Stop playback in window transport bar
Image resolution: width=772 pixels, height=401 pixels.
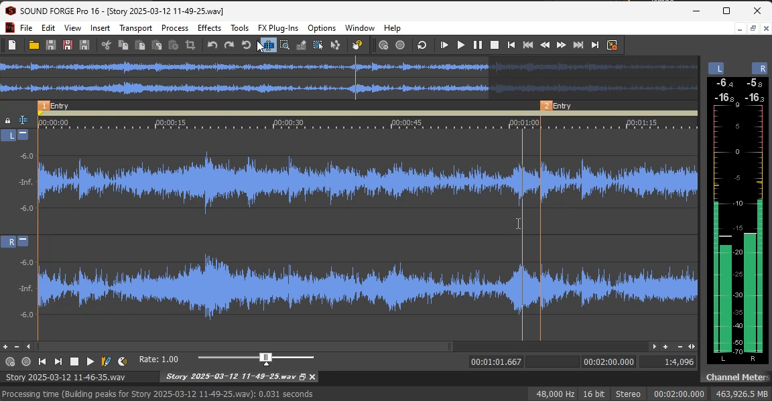click(x=74, y=362)
